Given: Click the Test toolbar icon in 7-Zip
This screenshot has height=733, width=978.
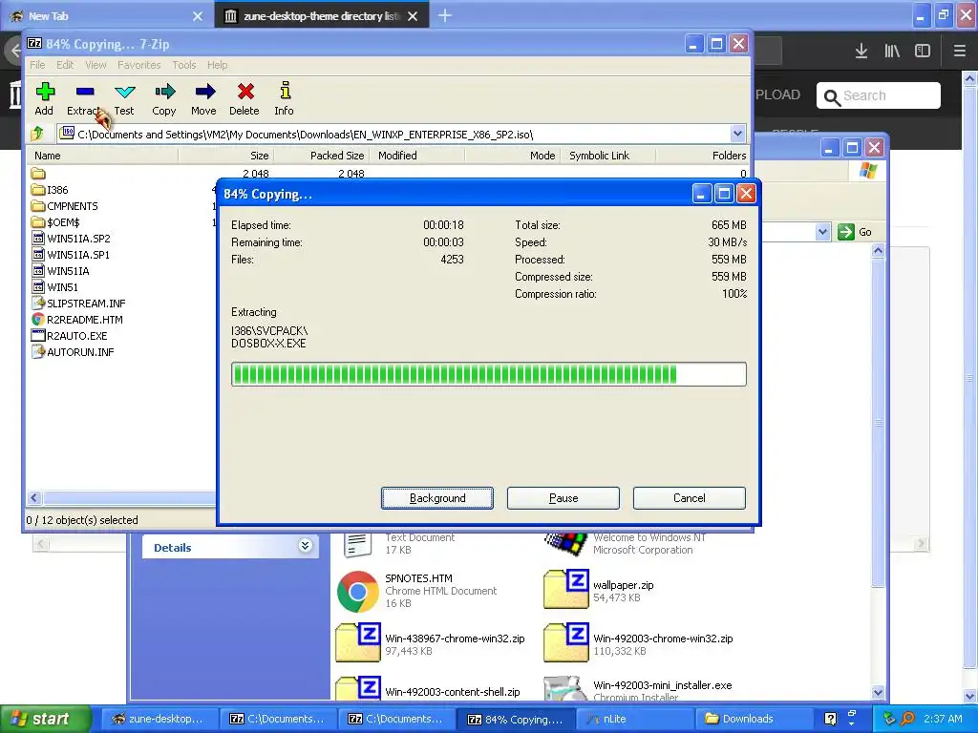Looking at the screenshot, I should point(124,98).
